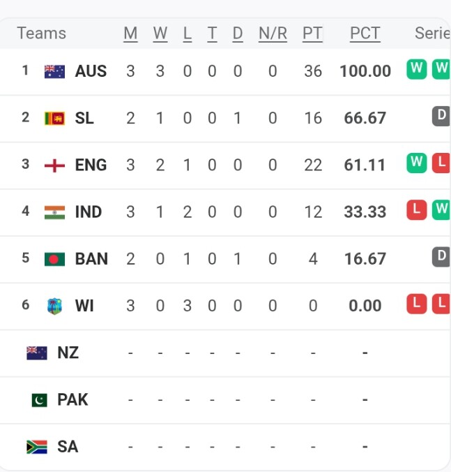
Task: Click the Australia flag icon
Action: click(x=54, y=72)
